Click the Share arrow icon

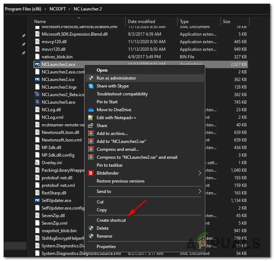pyautogui.click(x=91, y=126)
